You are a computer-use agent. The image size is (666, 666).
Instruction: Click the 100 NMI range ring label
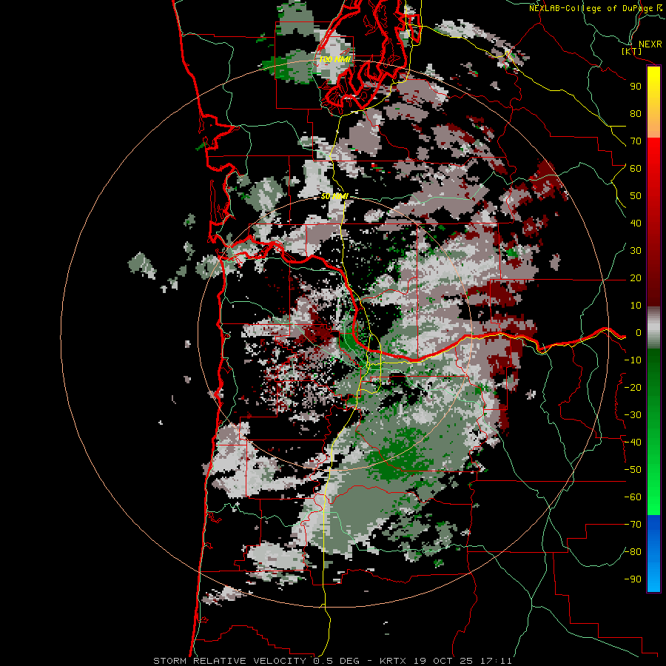click(x=335, y=59)
